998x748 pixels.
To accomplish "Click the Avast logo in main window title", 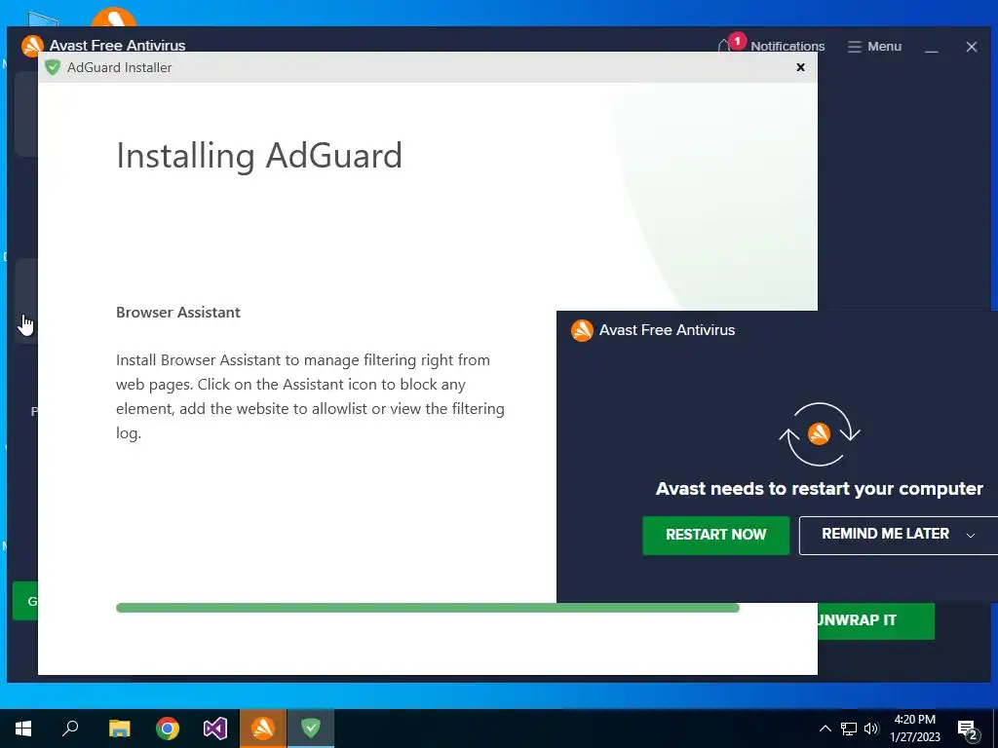I will coord(32,46).
